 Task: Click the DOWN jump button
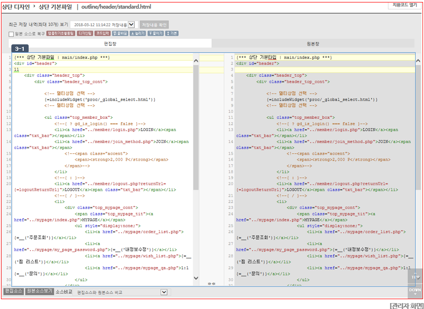coord(415,291)
